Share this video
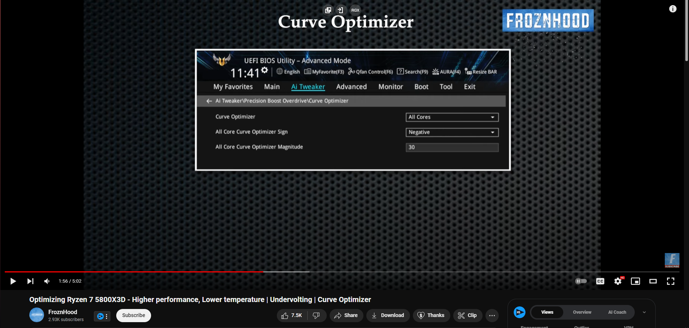Image resolution: width=689 pixels, height=328 pixels. pyautogui.click(x=346, y=316)
